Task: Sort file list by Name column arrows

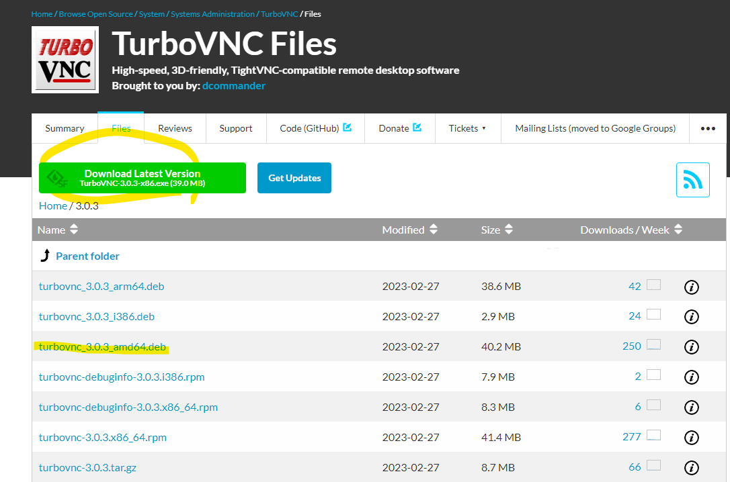Action: 73,229
